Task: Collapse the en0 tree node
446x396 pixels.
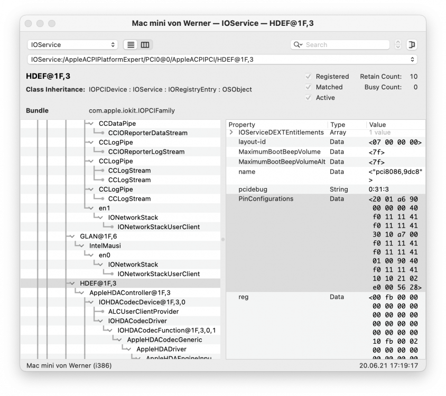Action: click(x=91, y=255)
